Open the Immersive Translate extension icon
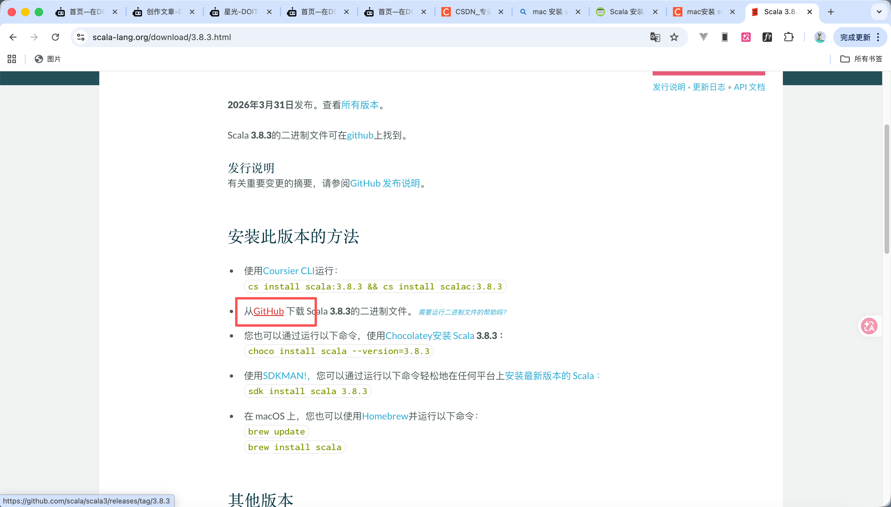The image size is (891, 507). (745, 37)
